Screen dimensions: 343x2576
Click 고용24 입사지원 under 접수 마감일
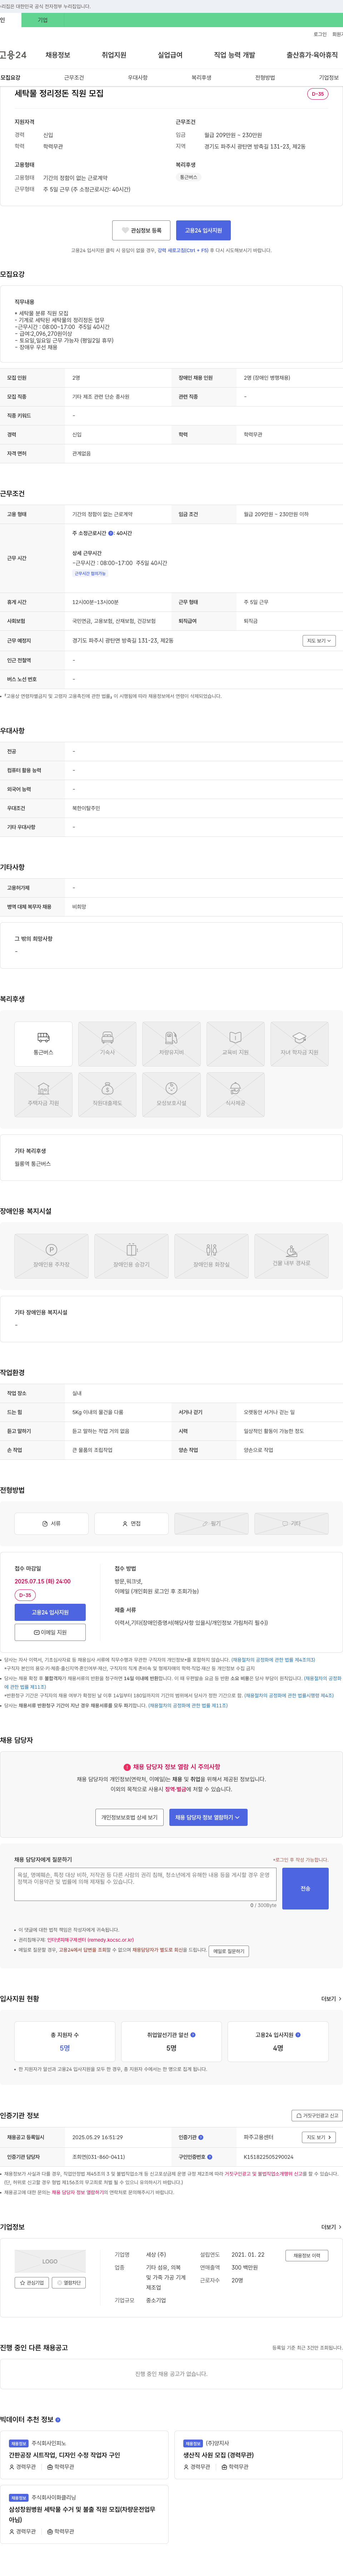50,1612
